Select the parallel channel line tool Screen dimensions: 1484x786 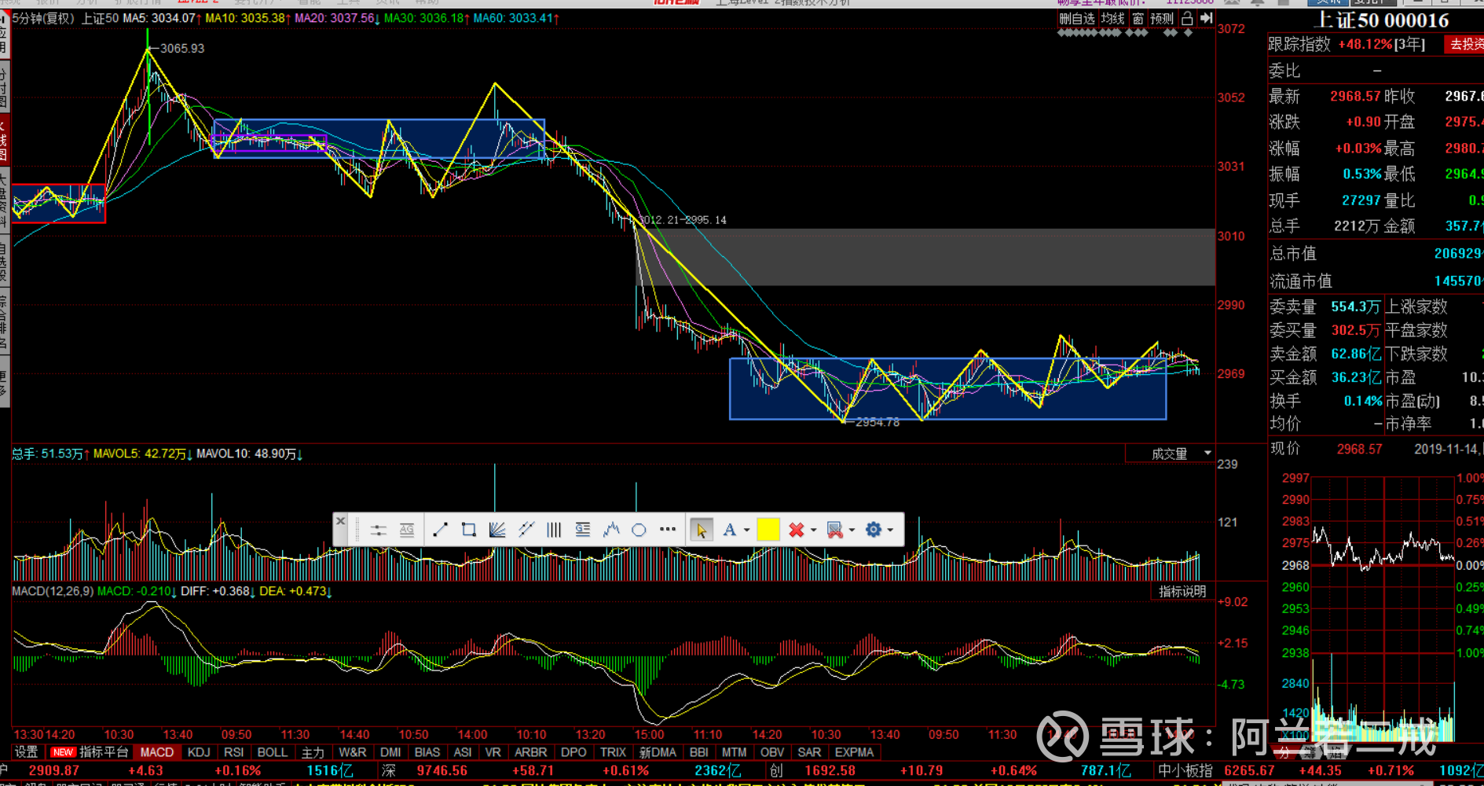click(526, 530)
